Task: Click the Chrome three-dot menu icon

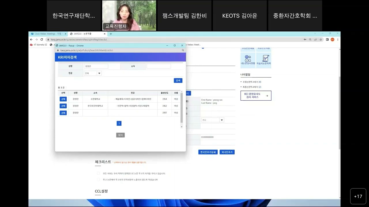Action: point(338,40)
